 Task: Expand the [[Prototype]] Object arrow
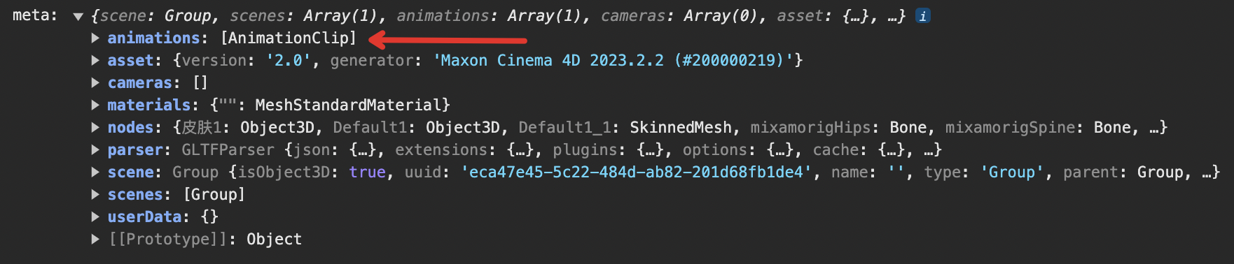coord(95,239)
